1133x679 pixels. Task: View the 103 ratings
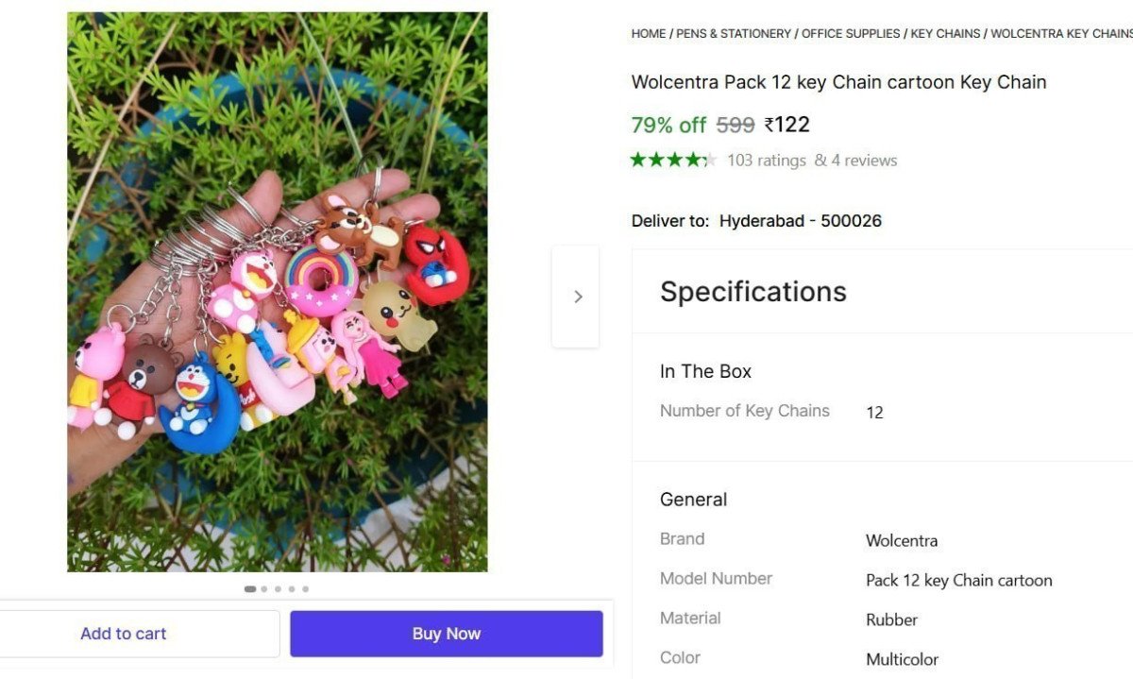tap(766, 160)
